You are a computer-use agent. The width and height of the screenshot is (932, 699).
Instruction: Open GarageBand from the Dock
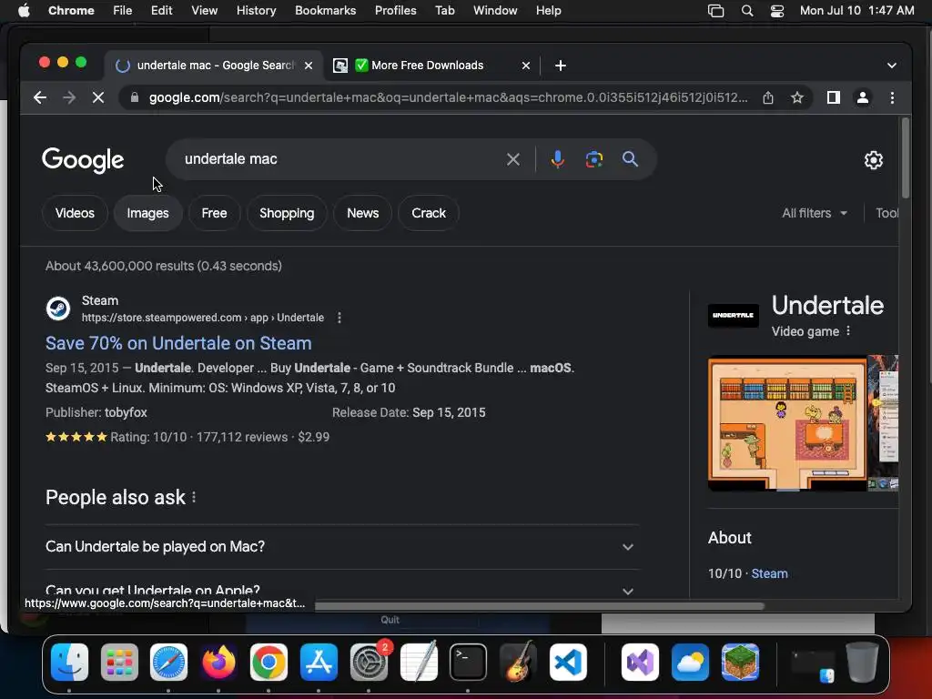(x=518, y=663)
